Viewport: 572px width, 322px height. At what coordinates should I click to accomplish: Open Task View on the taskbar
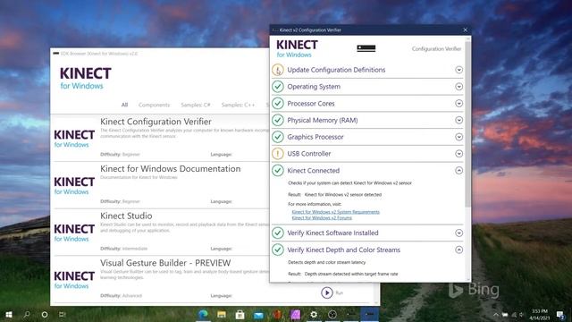coord(63,314)
